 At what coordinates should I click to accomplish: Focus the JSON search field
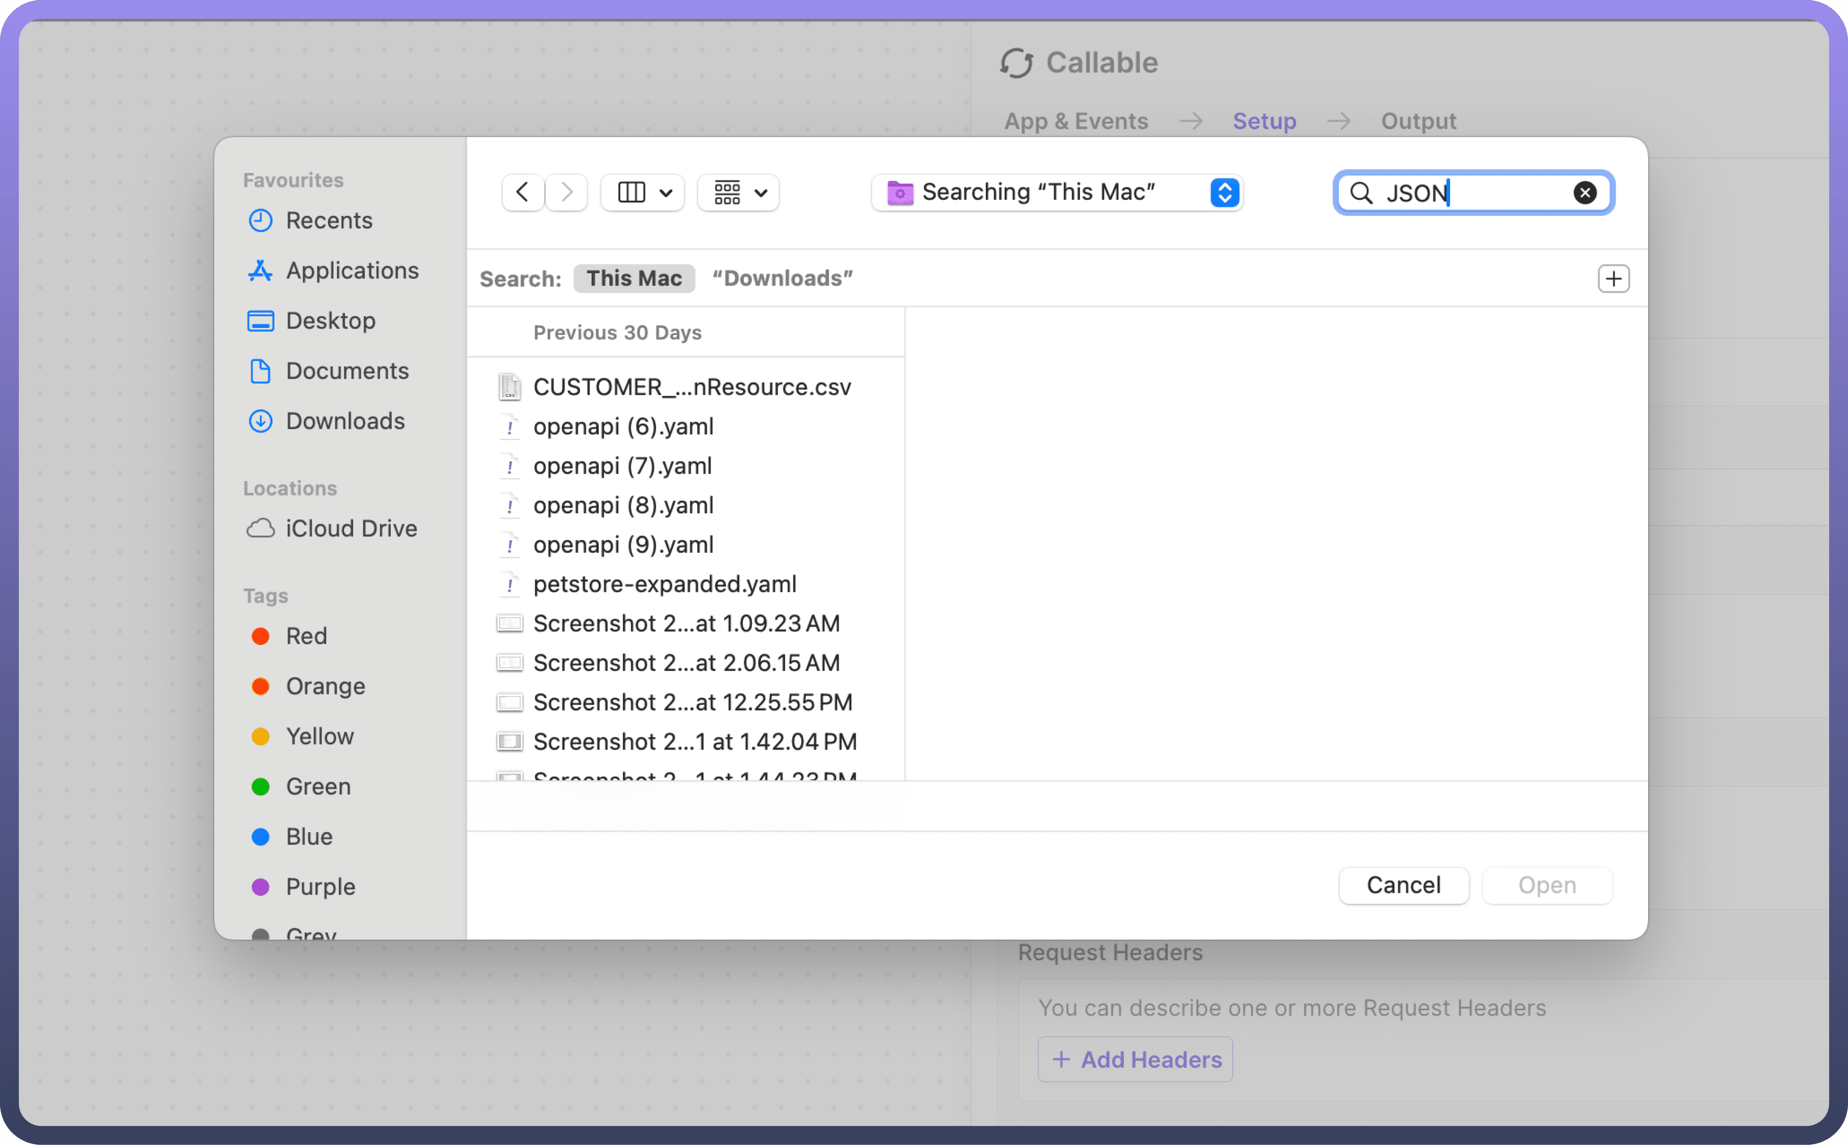tap(1473, 192)
